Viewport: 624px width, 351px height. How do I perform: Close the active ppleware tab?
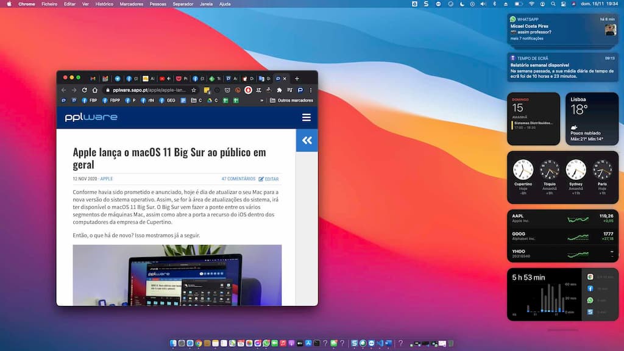coord(285,79)
